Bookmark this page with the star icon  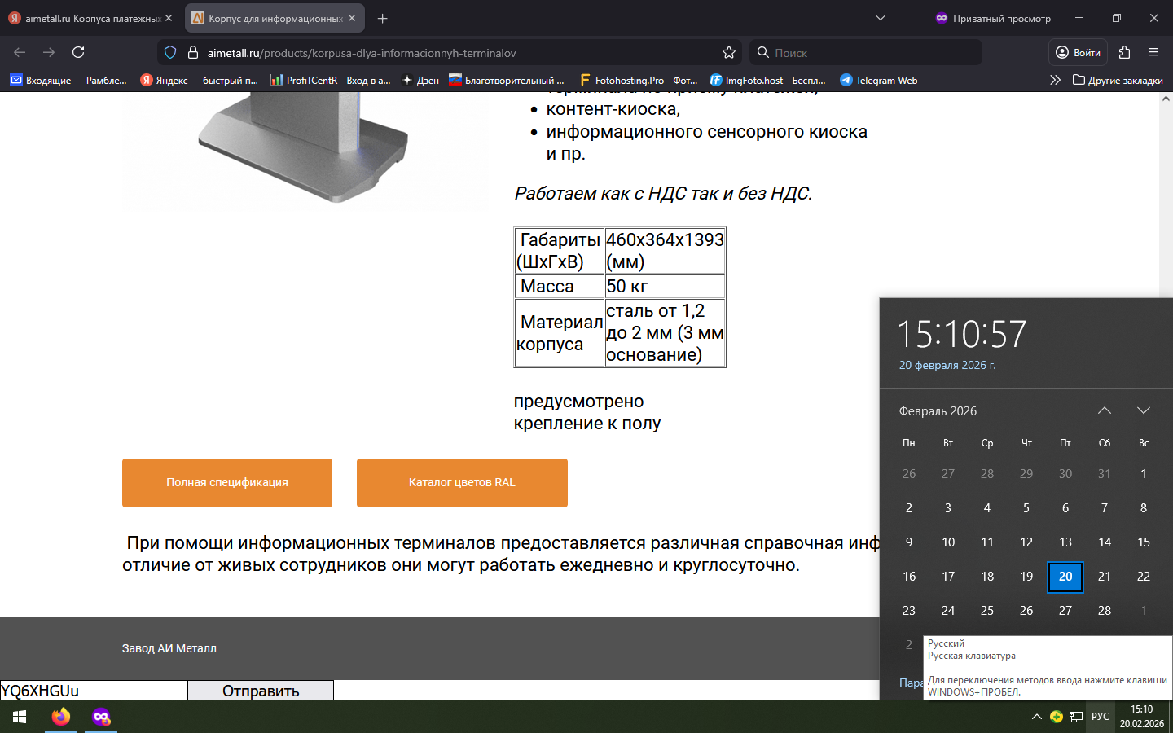click(728, 52)
